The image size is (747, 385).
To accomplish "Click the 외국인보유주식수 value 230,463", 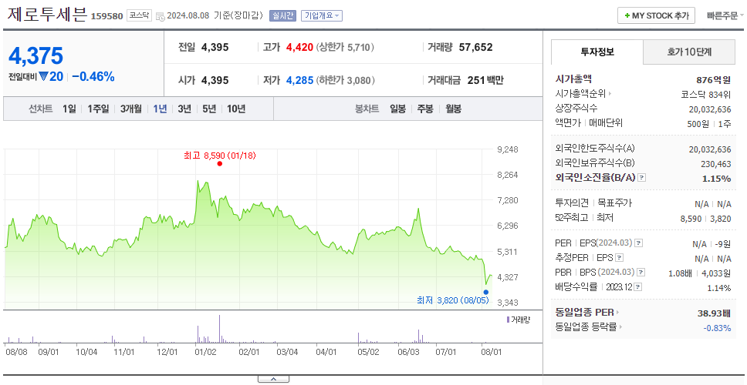I will [x=715, y=164].
